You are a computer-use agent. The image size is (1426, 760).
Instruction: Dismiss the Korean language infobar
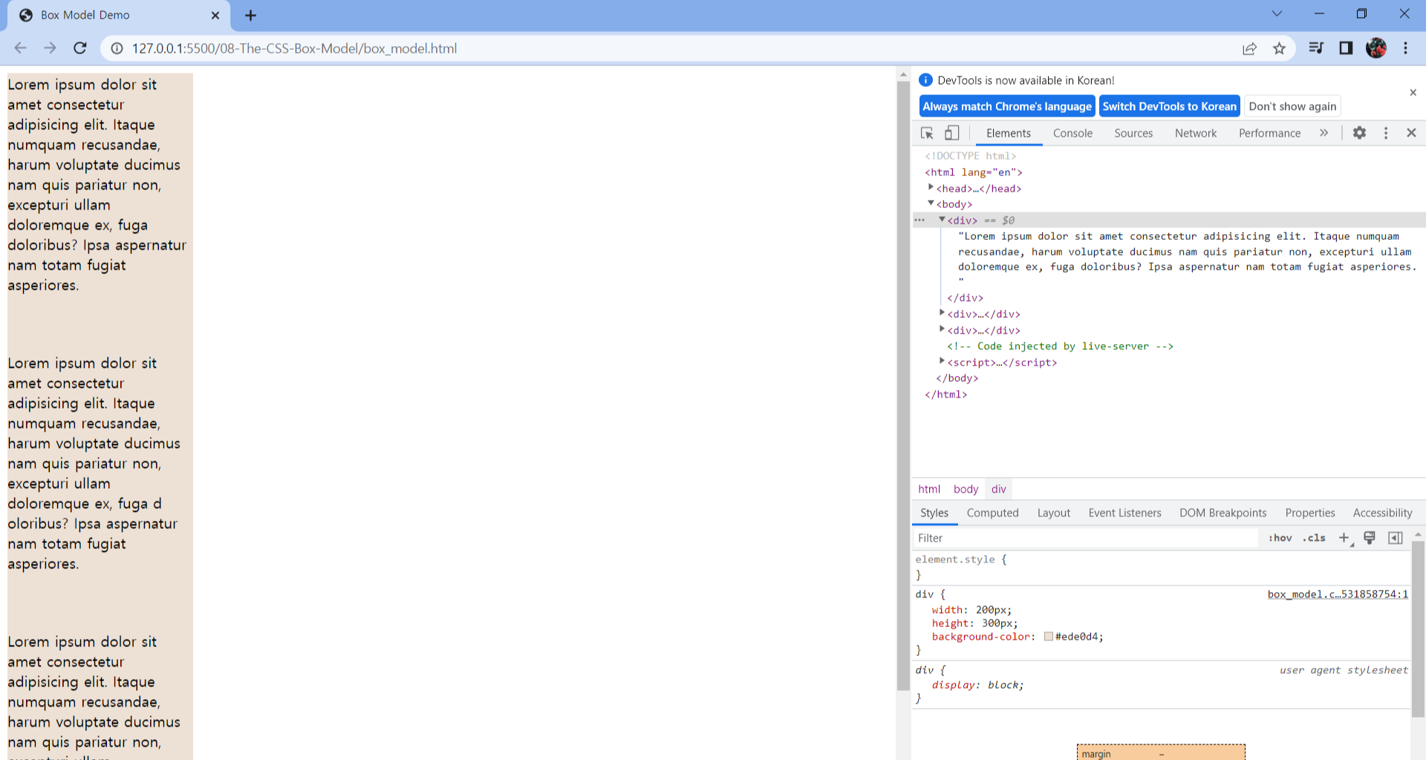1413,93
